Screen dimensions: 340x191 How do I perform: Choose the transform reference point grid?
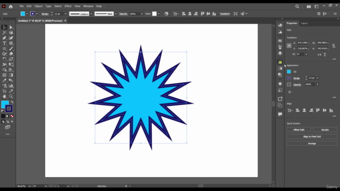pyautogui.click(x=289, y=46)
